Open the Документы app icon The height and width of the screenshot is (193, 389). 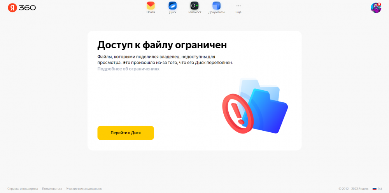216,5
